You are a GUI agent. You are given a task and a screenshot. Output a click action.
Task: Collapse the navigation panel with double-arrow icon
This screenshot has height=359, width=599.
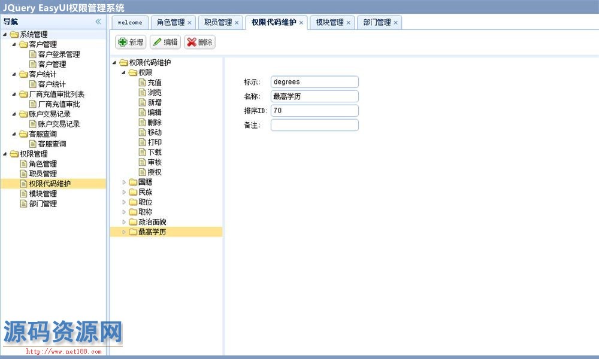(98, 22)
